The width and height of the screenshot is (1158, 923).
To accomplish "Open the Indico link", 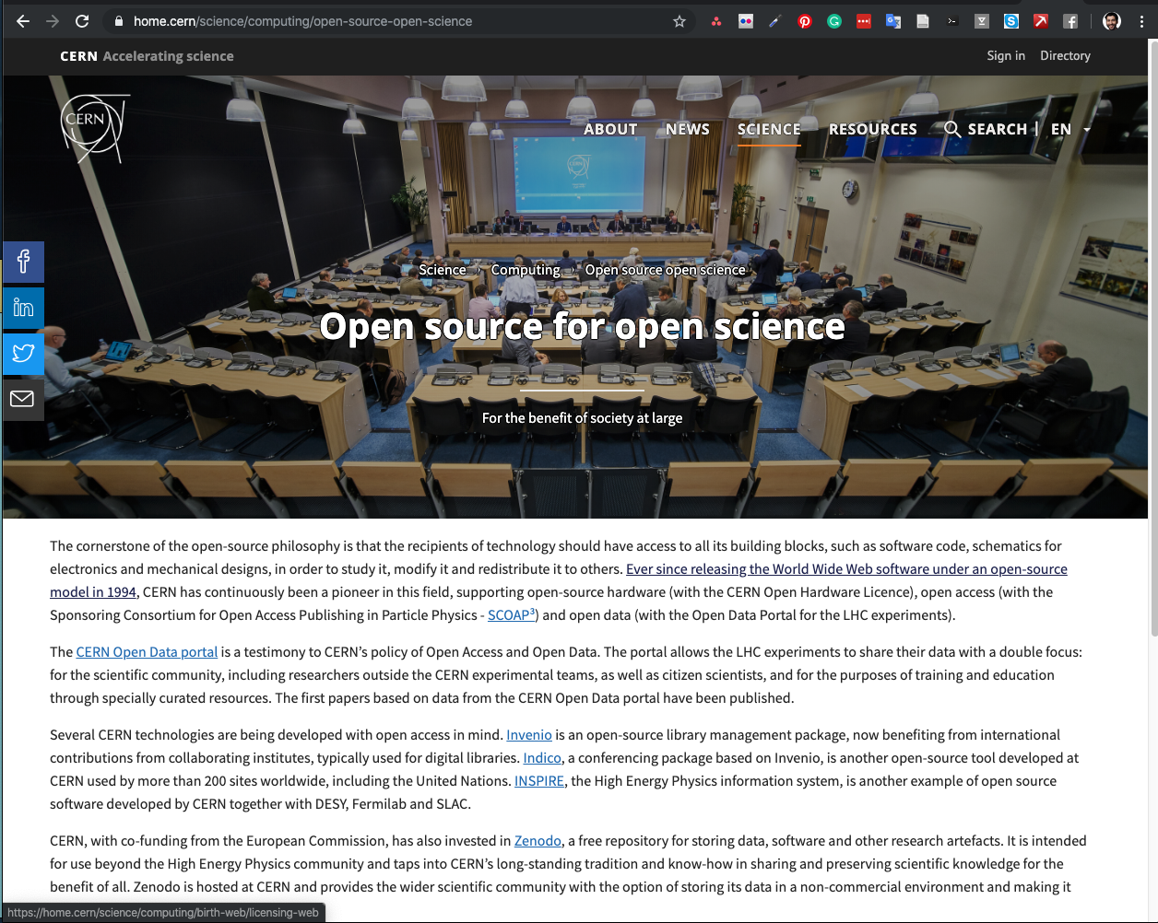I will click(542, 758).
